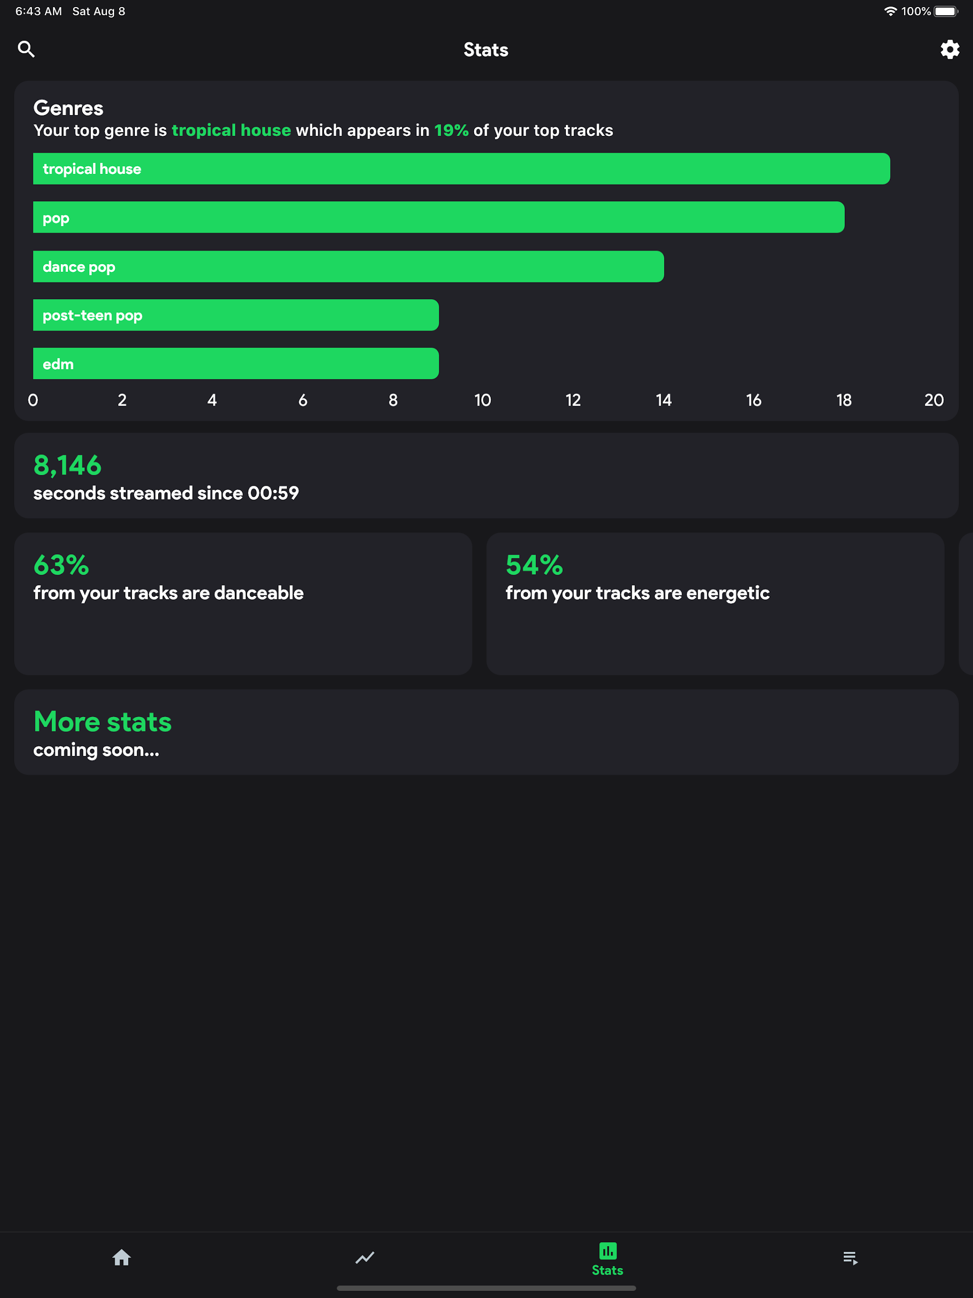
Task: Tap the 63% danceable tracks card
Action: click(243, 604)
